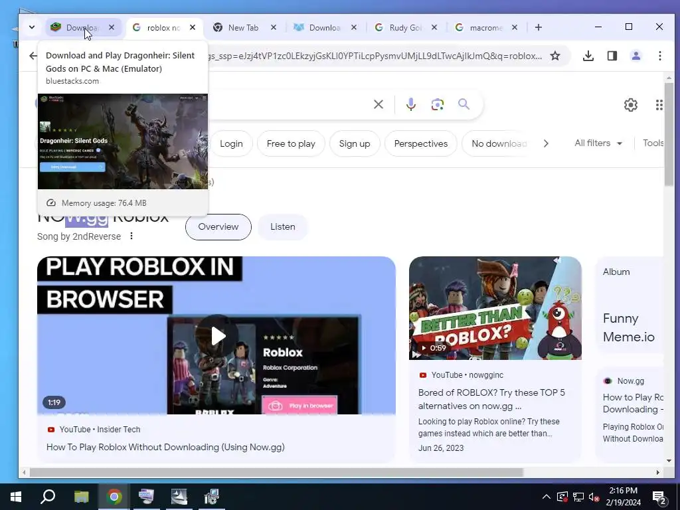Show hidden system tray icons
680x510 pixels.
[547, 497]
